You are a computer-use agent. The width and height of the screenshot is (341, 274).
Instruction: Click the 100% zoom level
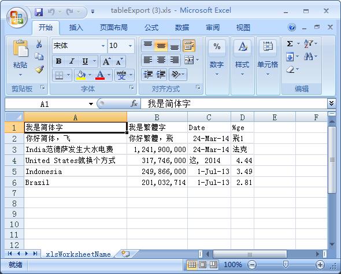pyautogui.click(x=233, y=265)
